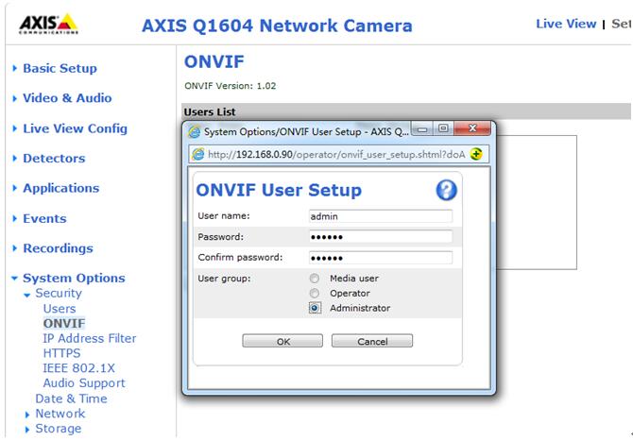Image resolution: width=633 pixels, height=441 pixels.
Task: Open the Users page under Security
Action: pyautogui.click(x=59, y=308)
